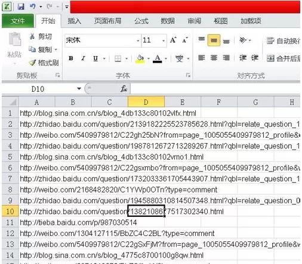Open the undo history dropdown arrow

[41, 7]
